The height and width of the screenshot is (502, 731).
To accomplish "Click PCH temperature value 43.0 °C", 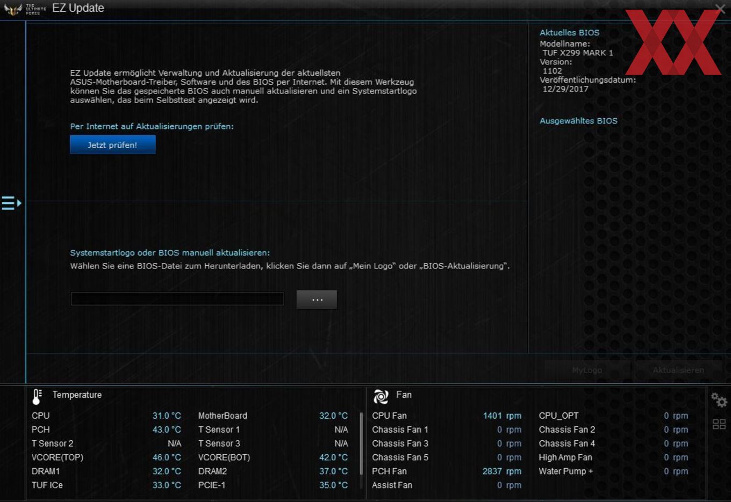I will [167, 430].
